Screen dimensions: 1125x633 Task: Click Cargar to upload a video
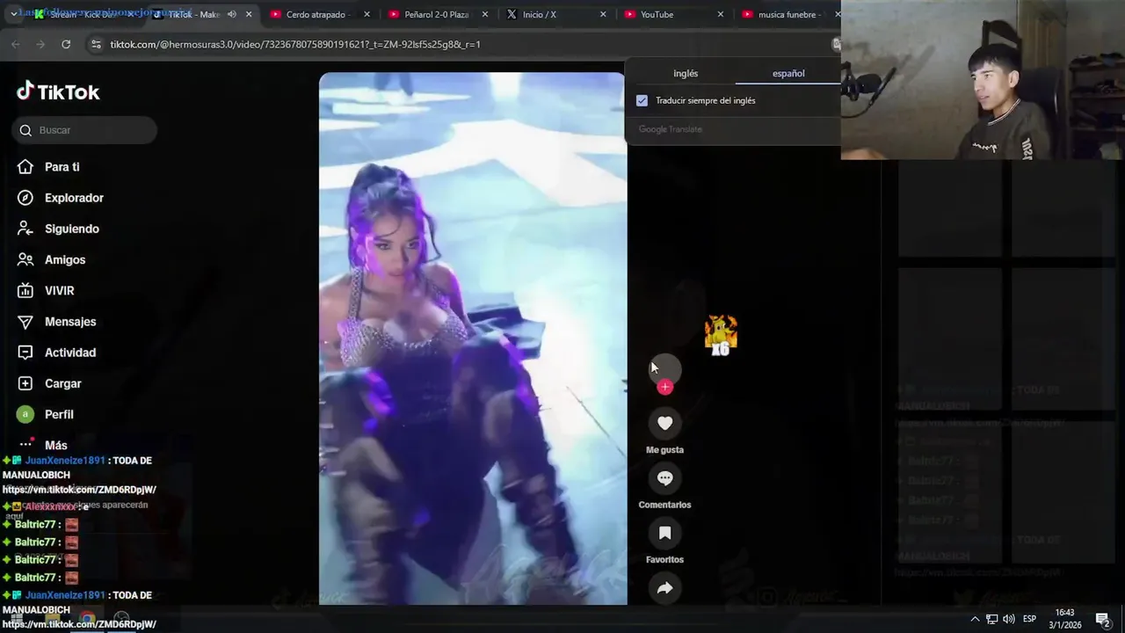pyautogui.click(x=49, y=383)
